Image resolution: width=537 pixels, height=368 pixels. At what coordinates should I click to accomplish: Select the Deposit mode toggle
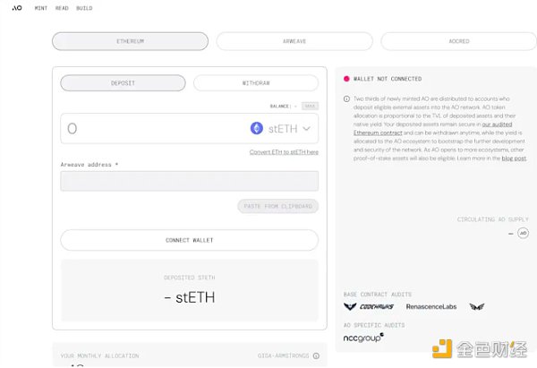[x=123, y=83]
